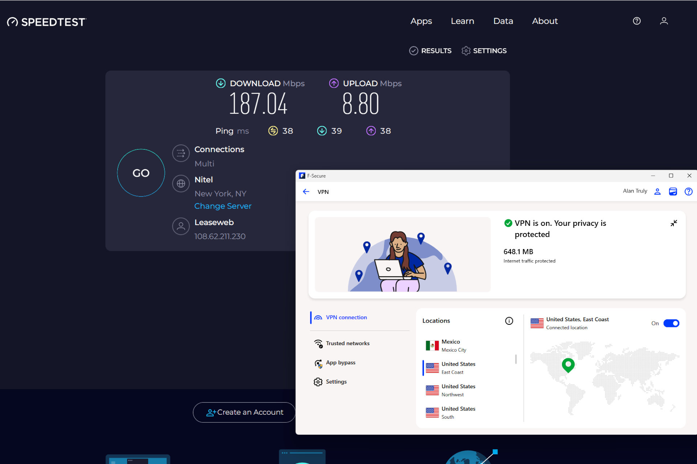
Task: Click the VPN connection icon in sidebar
Action: coord(318,317)
